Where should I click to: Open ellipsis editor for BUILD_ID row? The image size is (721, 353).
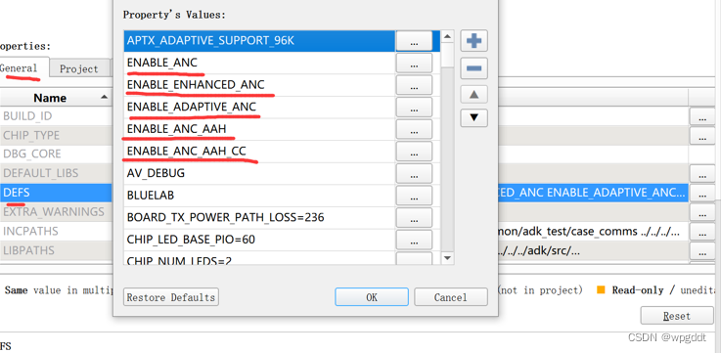702,116
